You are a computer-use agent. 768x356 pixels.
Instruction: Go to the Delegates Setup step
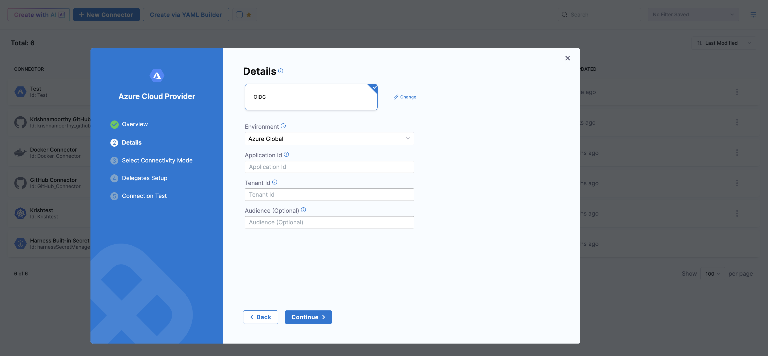coord(145,178)
